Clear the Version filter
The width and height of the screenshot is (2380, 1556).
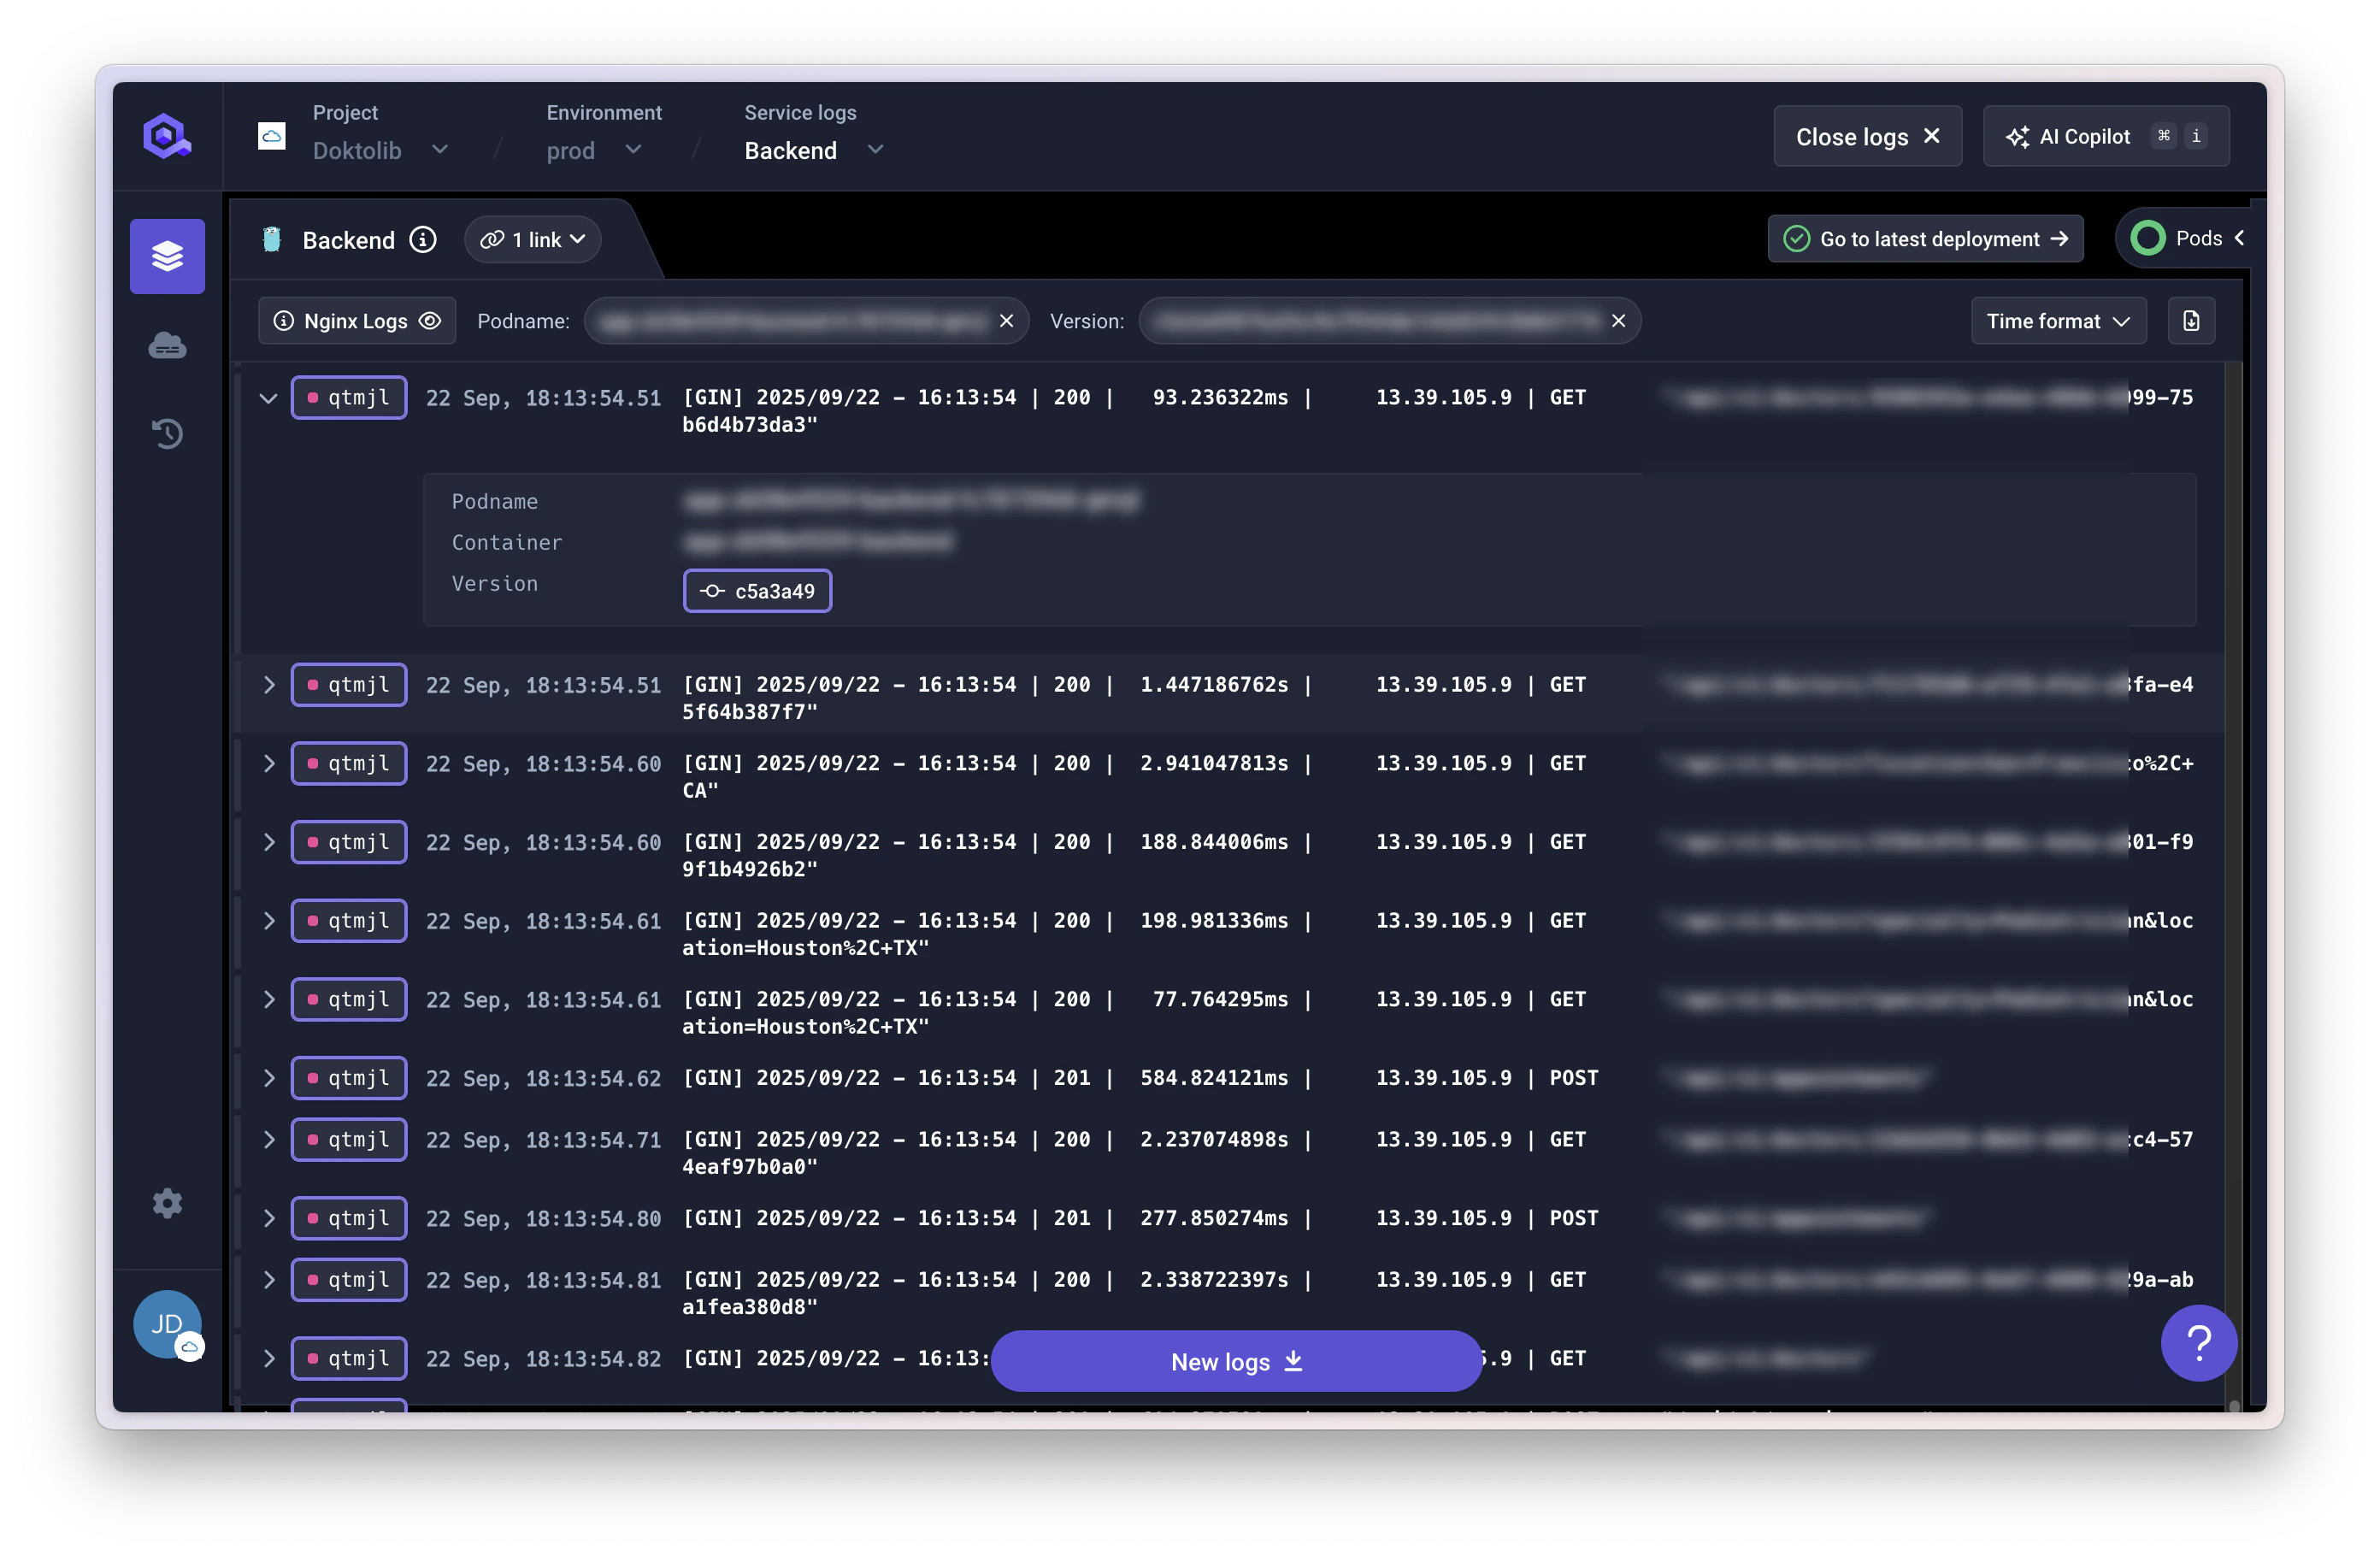1618,321
